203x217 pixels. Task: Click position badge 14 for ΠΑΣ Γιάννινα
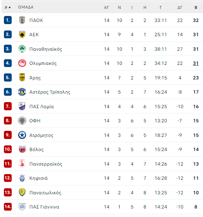8,207
